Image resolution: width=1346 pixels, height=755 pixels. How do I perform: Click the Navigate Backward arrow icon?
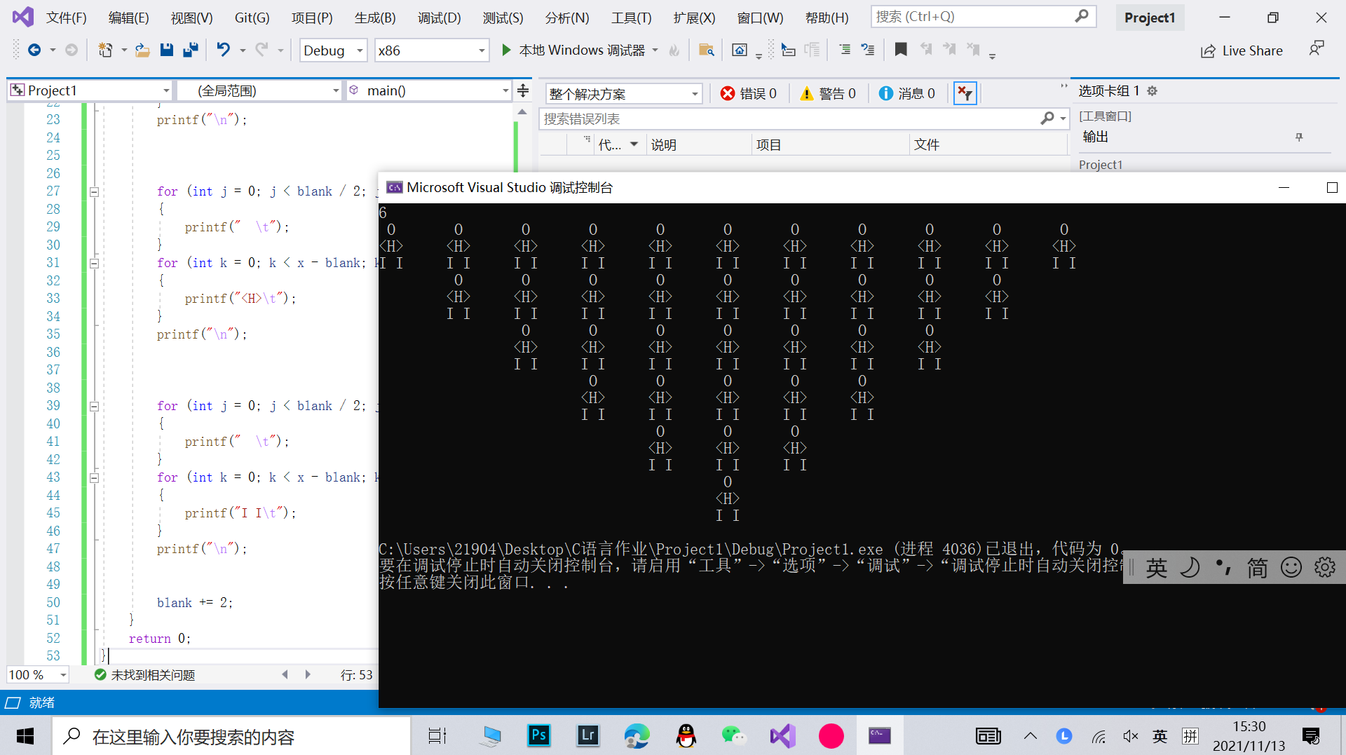[x=34, y=50]
